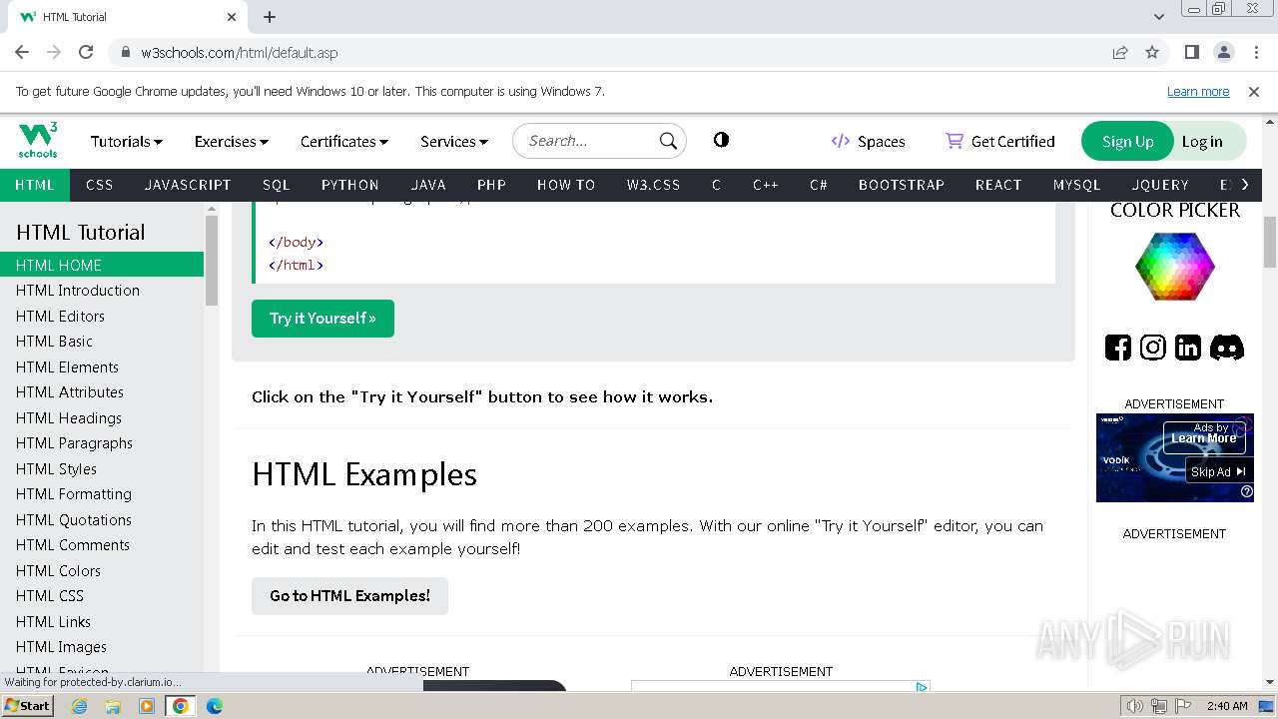The height and width of the screenshot is (719, 1278).
Task: Click the Log in button
Action: 1202,141
